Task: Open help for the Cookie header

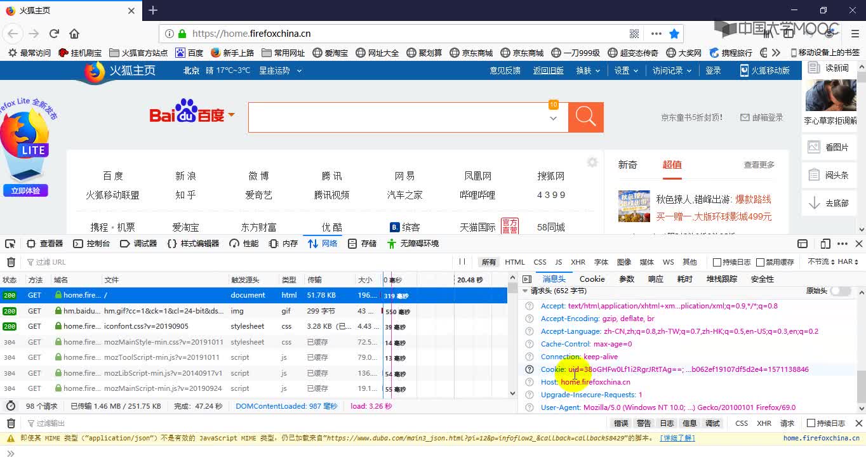Action: coord(530,369)
